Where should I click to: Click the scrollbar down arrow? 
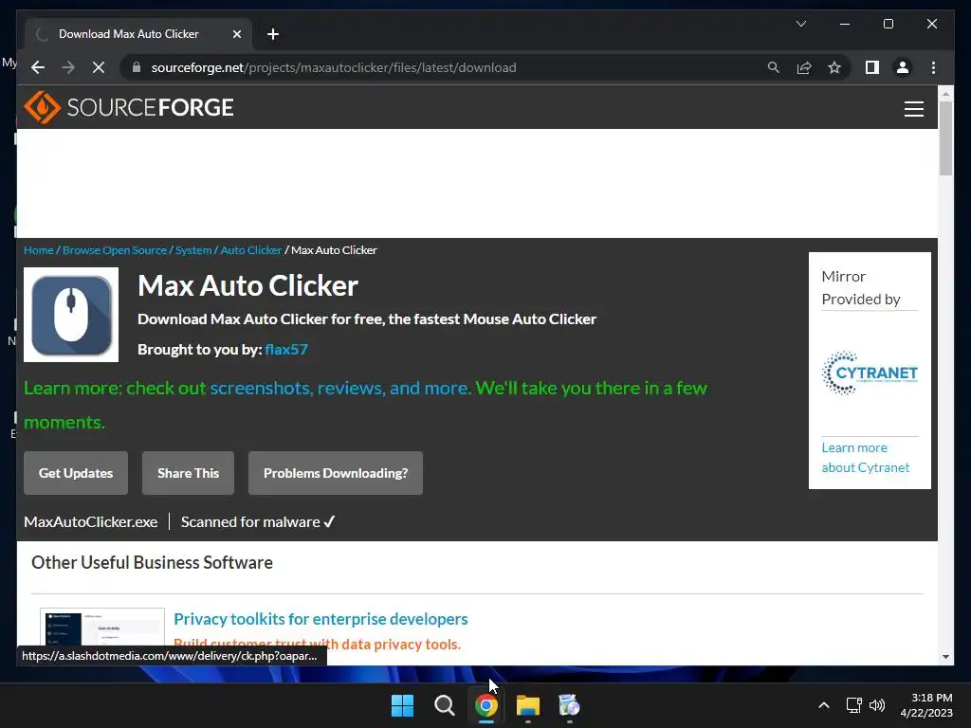click(945, 656)
